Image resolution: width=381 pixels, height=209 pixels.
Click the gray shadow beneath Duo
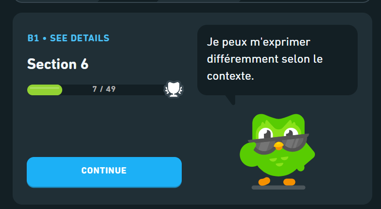coord(278,188)
